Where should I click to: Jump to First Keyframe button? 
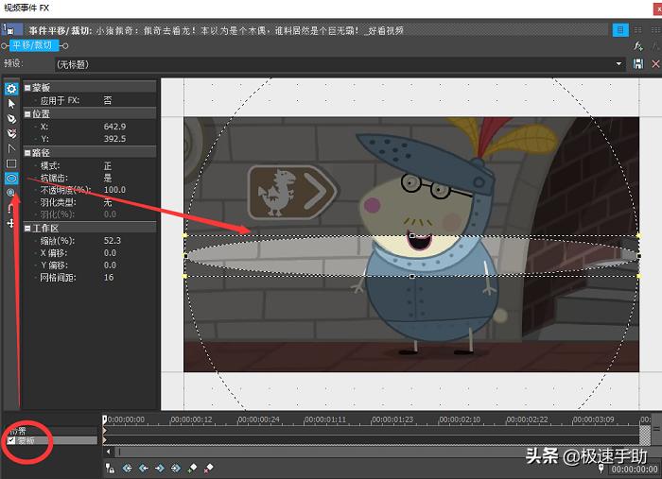(x=127, y=468)
